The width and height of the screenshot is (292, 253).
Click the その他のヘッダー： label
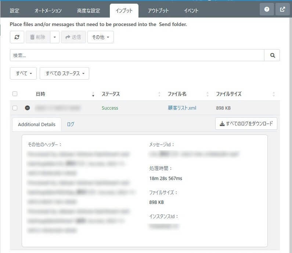pos(44,144)
